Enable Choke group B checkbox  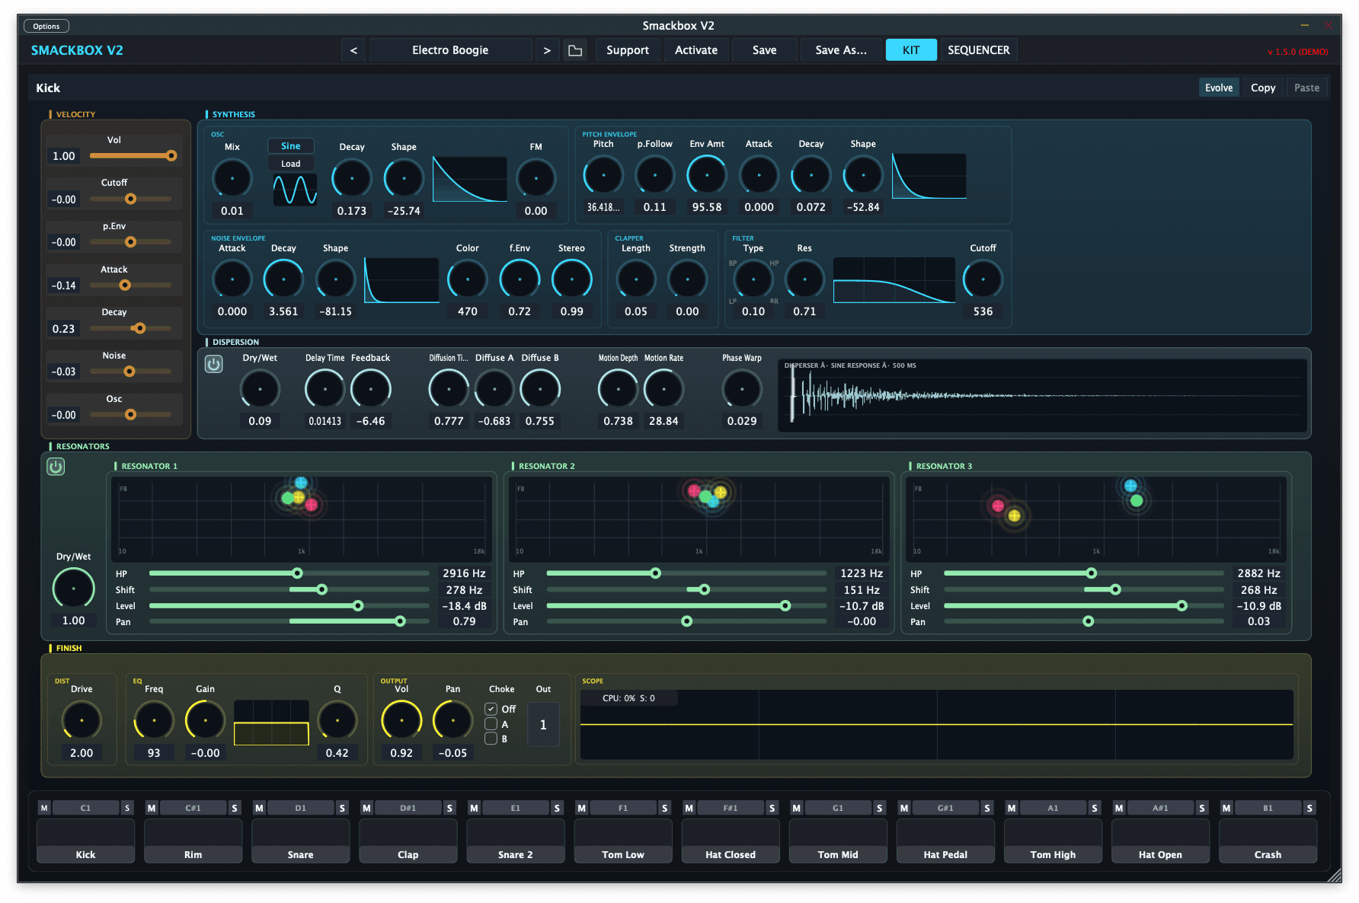(x=491, y=739)
